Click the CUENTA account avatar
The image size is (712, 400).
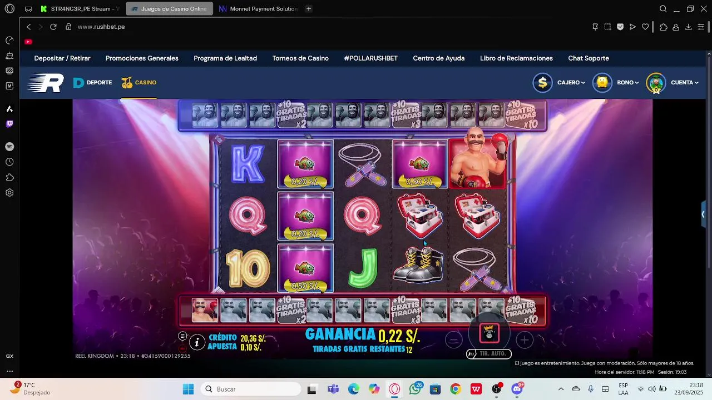[656, 83]
